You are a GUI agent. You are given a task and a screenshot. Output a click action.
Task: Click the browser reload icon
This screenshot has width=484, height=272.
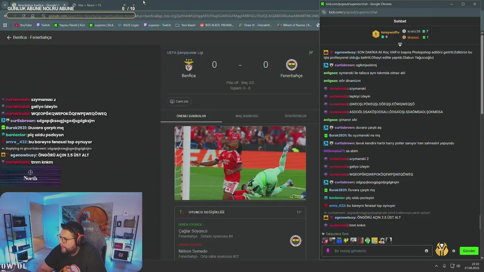[x=23, y=16]
